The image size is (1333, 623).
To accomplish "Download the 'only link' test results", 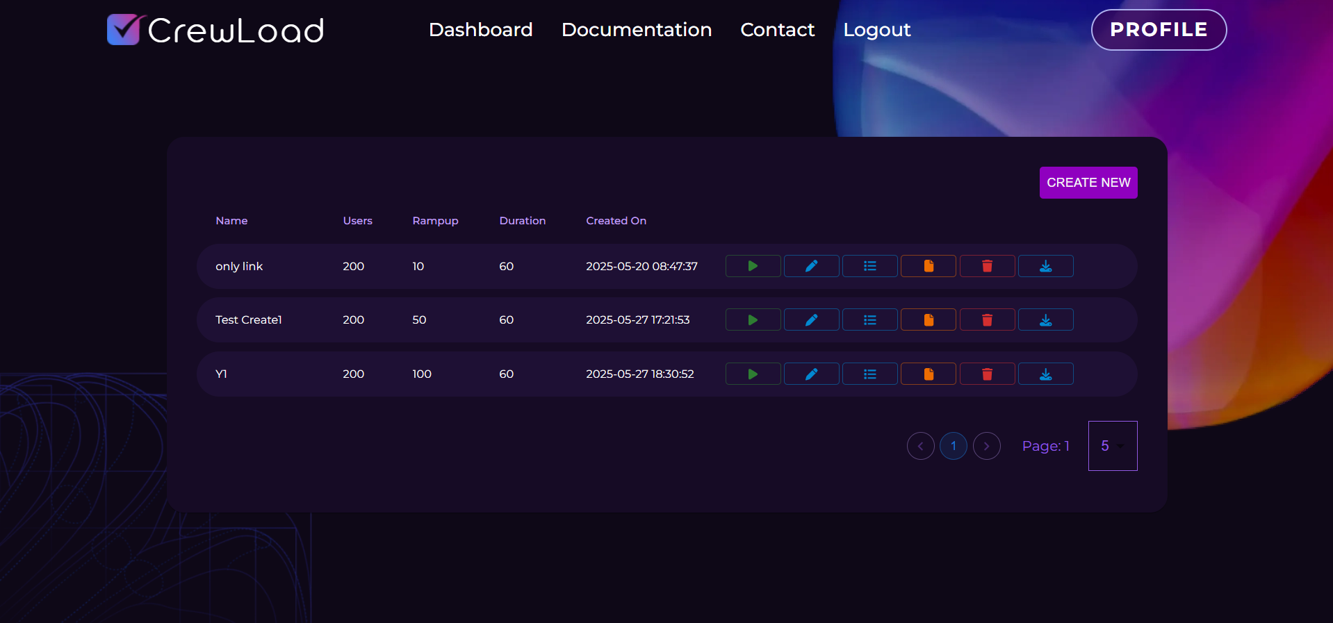I will [1046, 266].
